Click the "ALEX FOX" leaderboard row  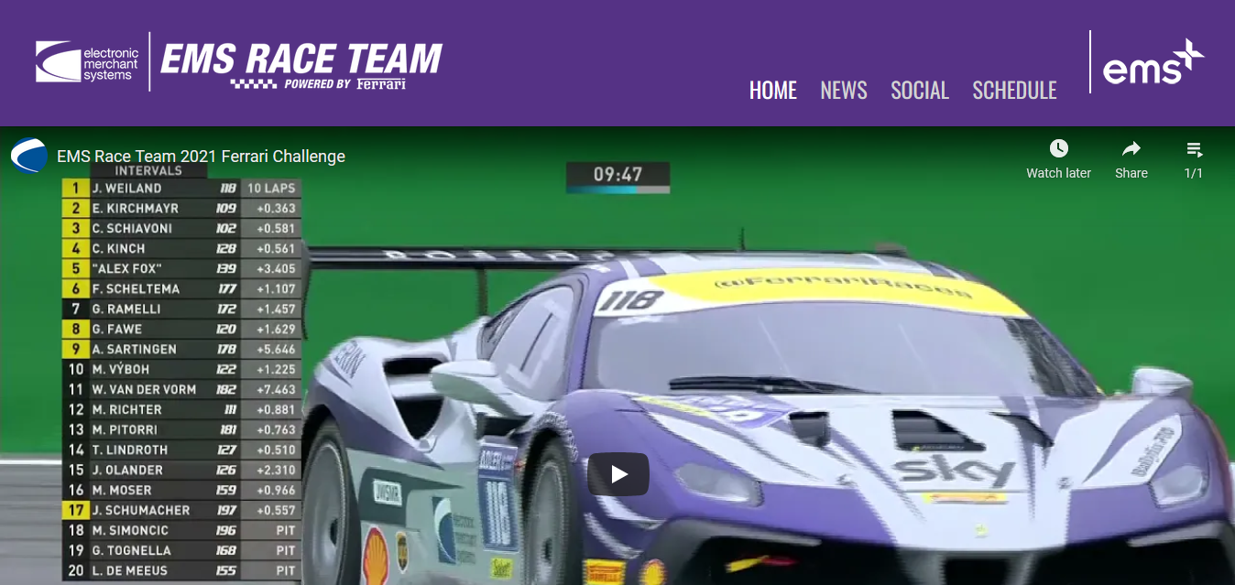click(181, 268)
